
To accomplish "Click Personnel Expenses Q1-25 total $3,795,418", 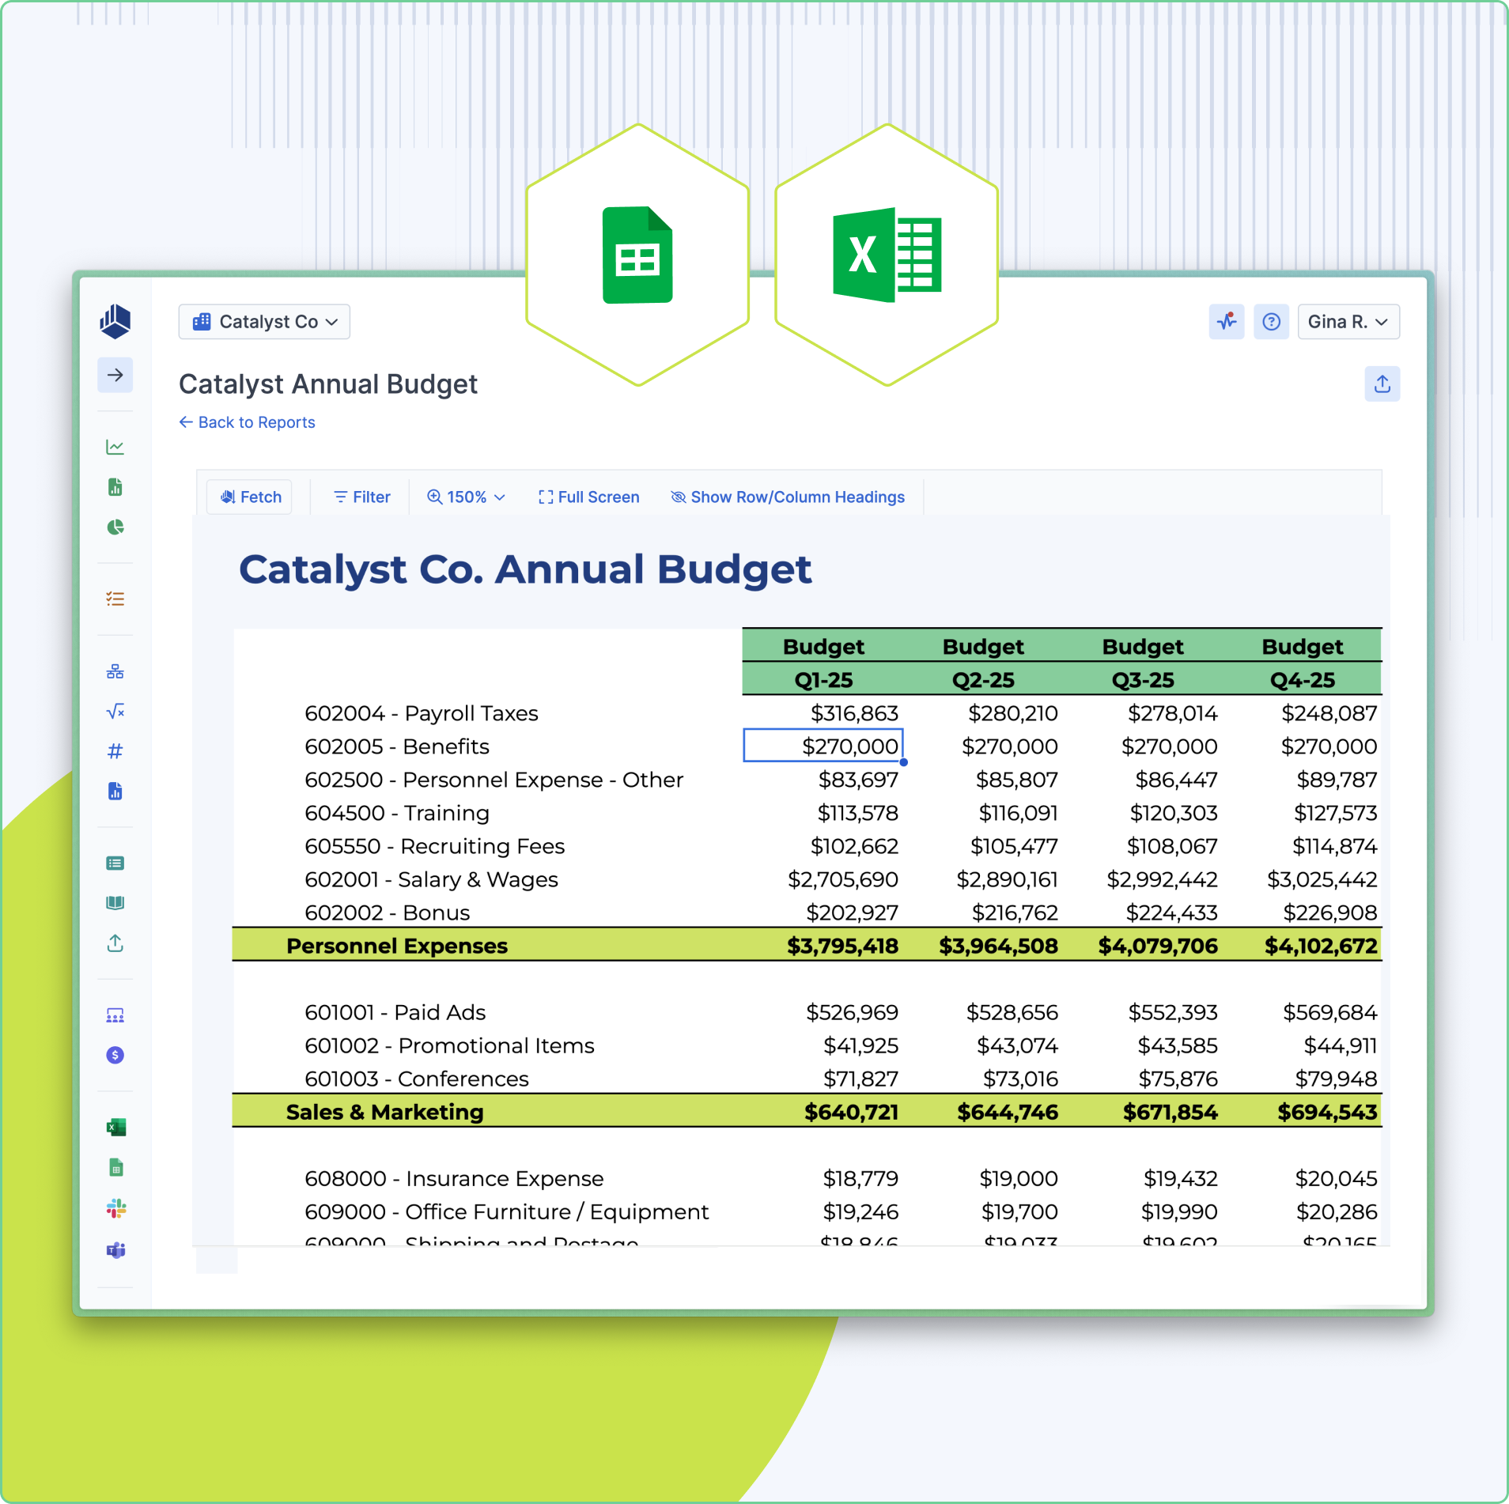I will (x=842, y=946).
